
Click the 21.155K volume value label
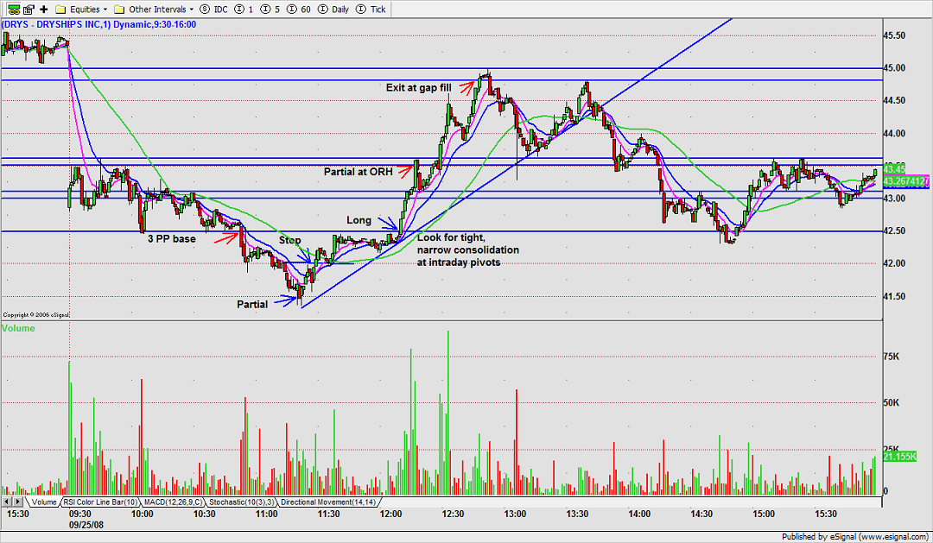[899, 456]
